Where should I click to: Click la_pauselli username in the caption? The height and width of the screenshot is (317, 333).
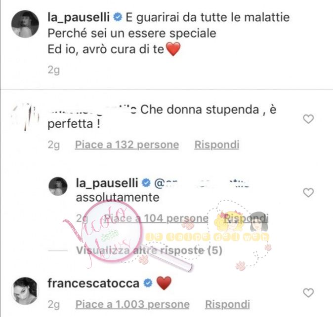point(79,17)
